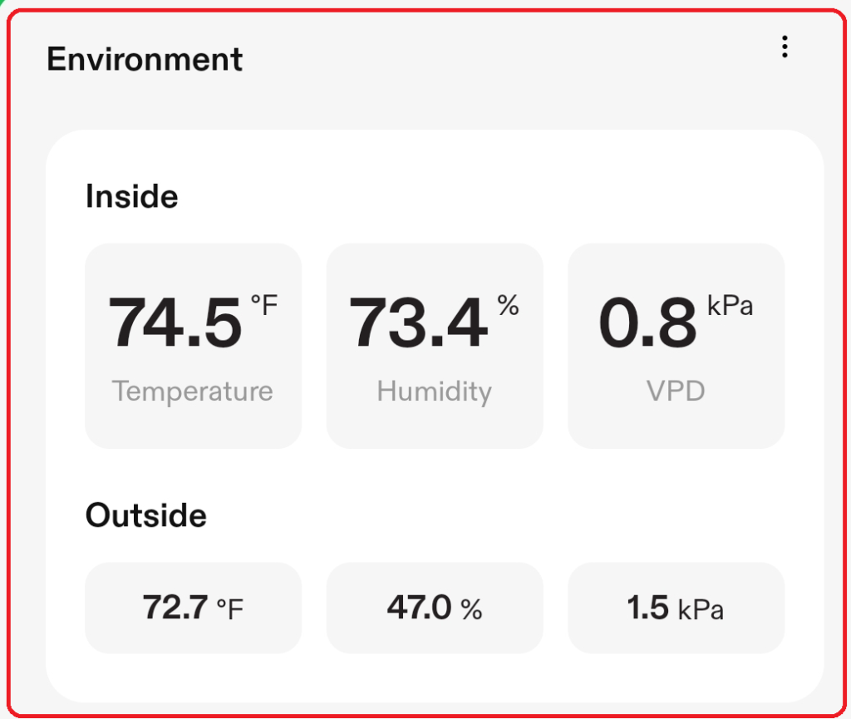Open the Inside Temperature tile
Viewport: 851px width, 719px height.
[x=193, y=347]
